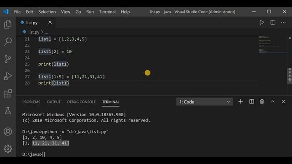This screenshot has height=164, width=292.
Task: Click the 'print(list1)' code on line 25
Action: coord(54,64)
